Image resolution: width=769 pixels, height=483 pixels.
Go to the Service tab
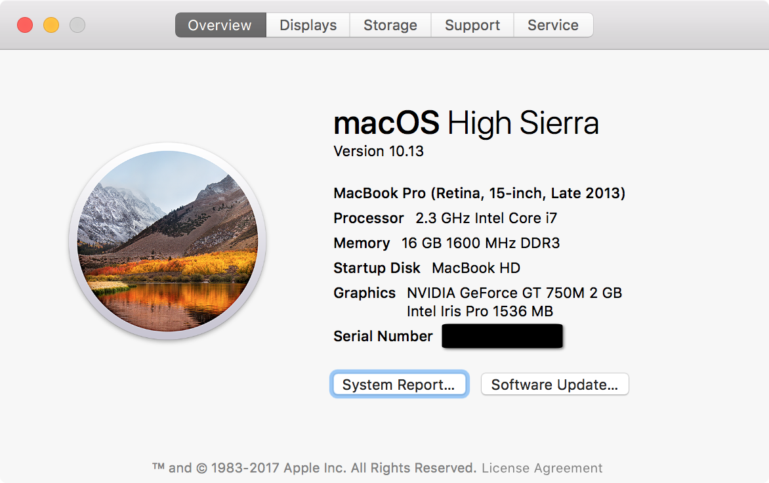[x=552, y=25]
